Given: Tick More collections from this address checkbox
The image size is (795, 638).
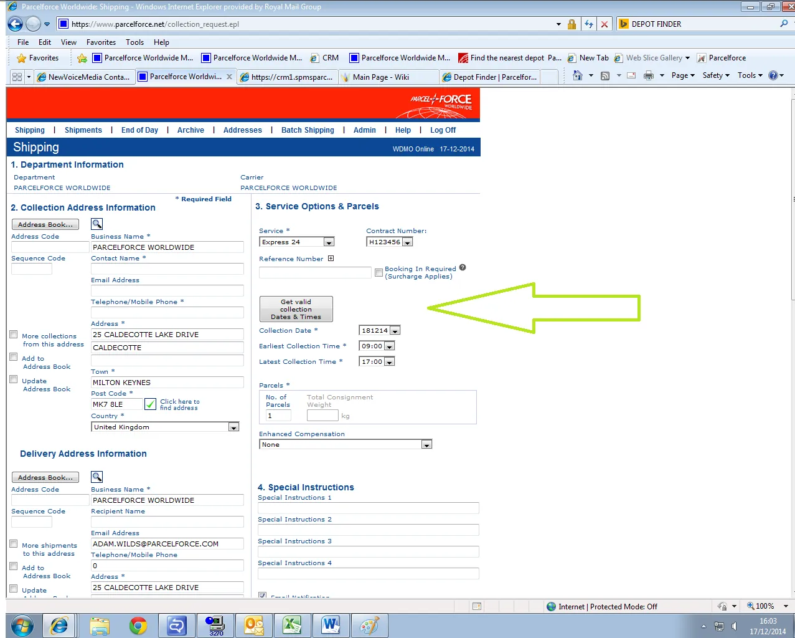Looking at the screenshot, I should point(13,335).
